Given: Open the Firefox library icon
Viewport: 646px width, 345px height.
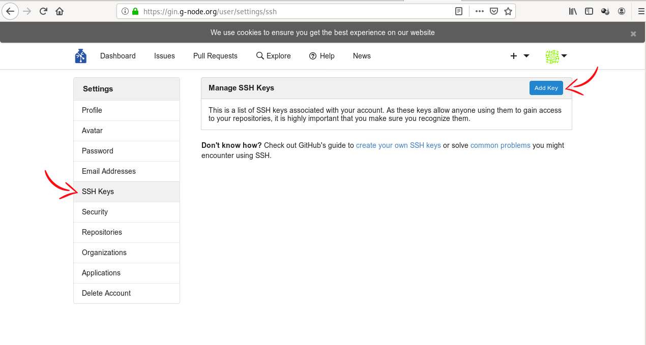Looking at the screenshot, I should tap(573, 11).
